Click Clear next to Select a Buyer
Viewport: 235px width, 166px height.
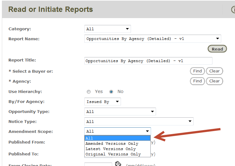click(x=214, y=71)
